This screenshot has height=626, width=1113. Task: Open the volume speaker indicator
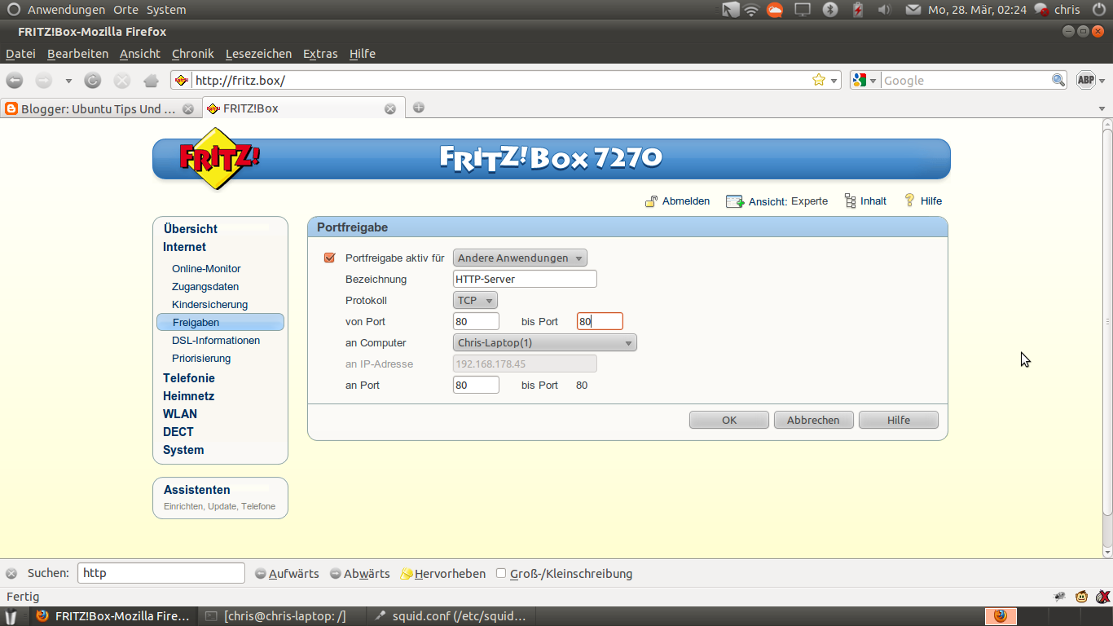click(x=885, y=10)
